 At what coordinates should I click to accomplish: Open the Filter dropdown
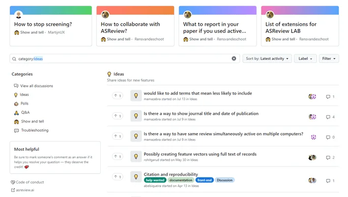click(x=329, y=59)
